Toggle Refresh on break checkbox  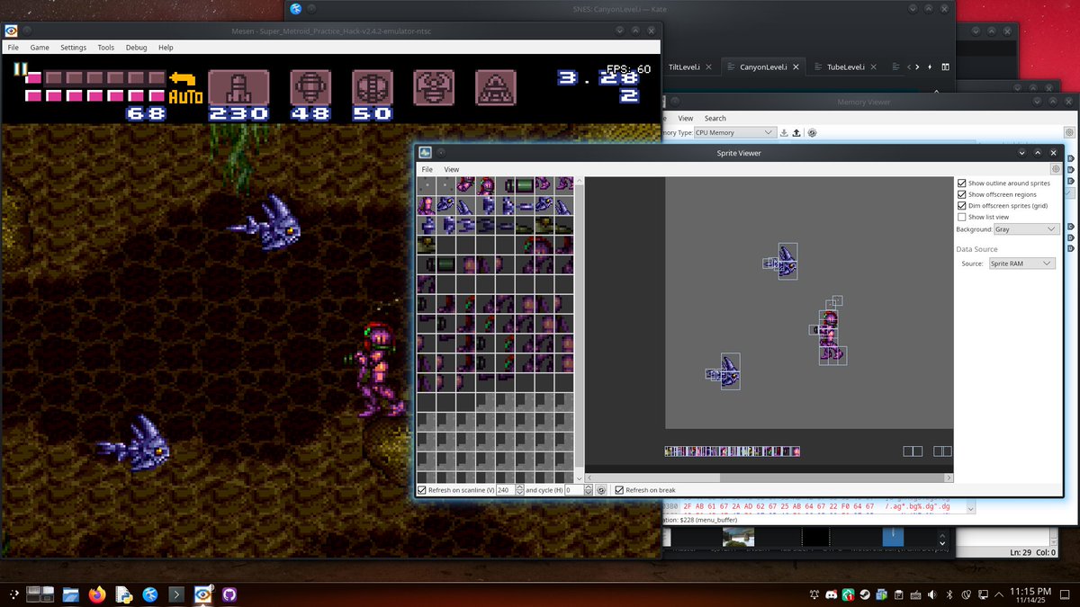click(x=619, y=490)
